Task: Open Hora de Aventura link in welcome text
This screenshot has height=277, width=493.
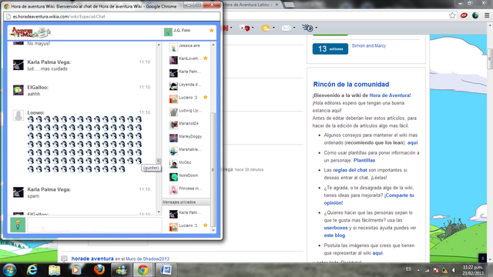Action: (390, 95)
